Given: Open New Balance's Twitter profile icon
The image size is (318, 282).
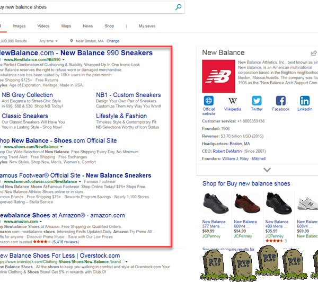Looking at the screenshot, I should pyautogui.click(x=257, y=101).
